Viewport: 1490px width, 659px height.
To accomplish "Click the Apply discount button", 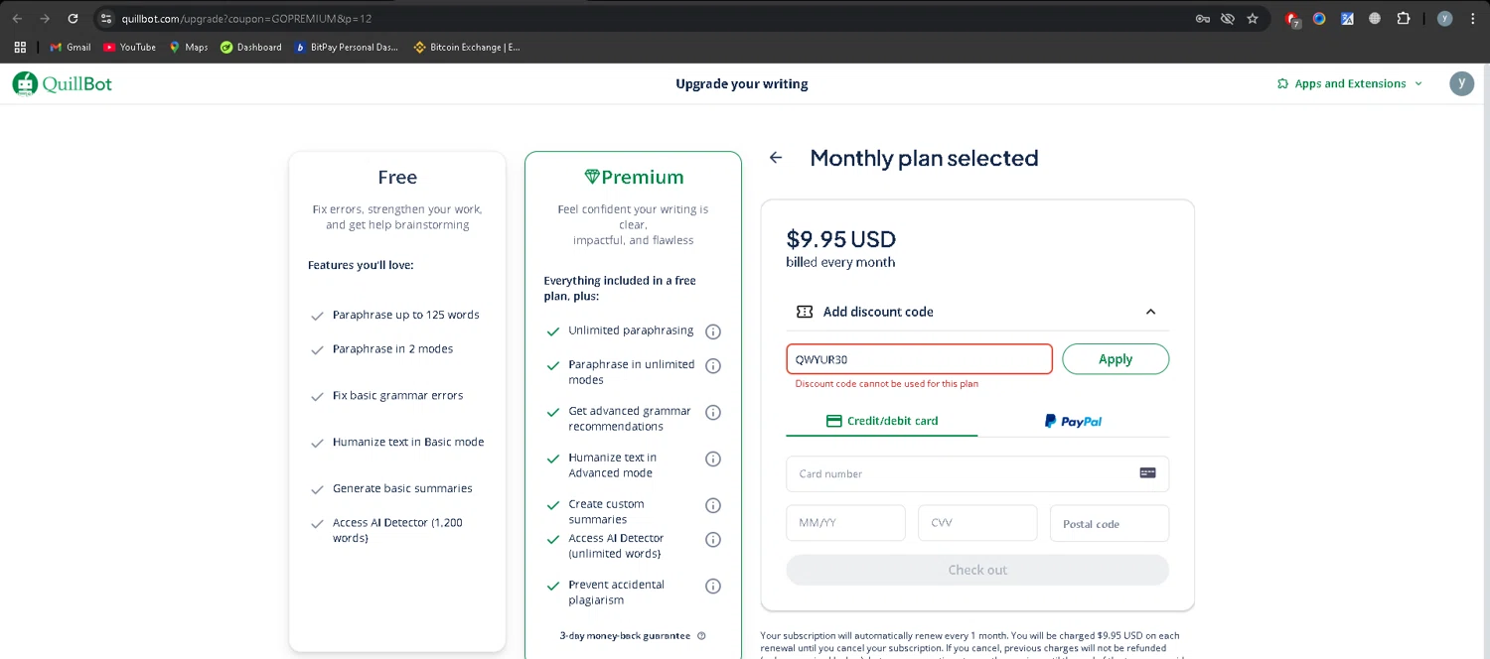I will coord(1116,359).
